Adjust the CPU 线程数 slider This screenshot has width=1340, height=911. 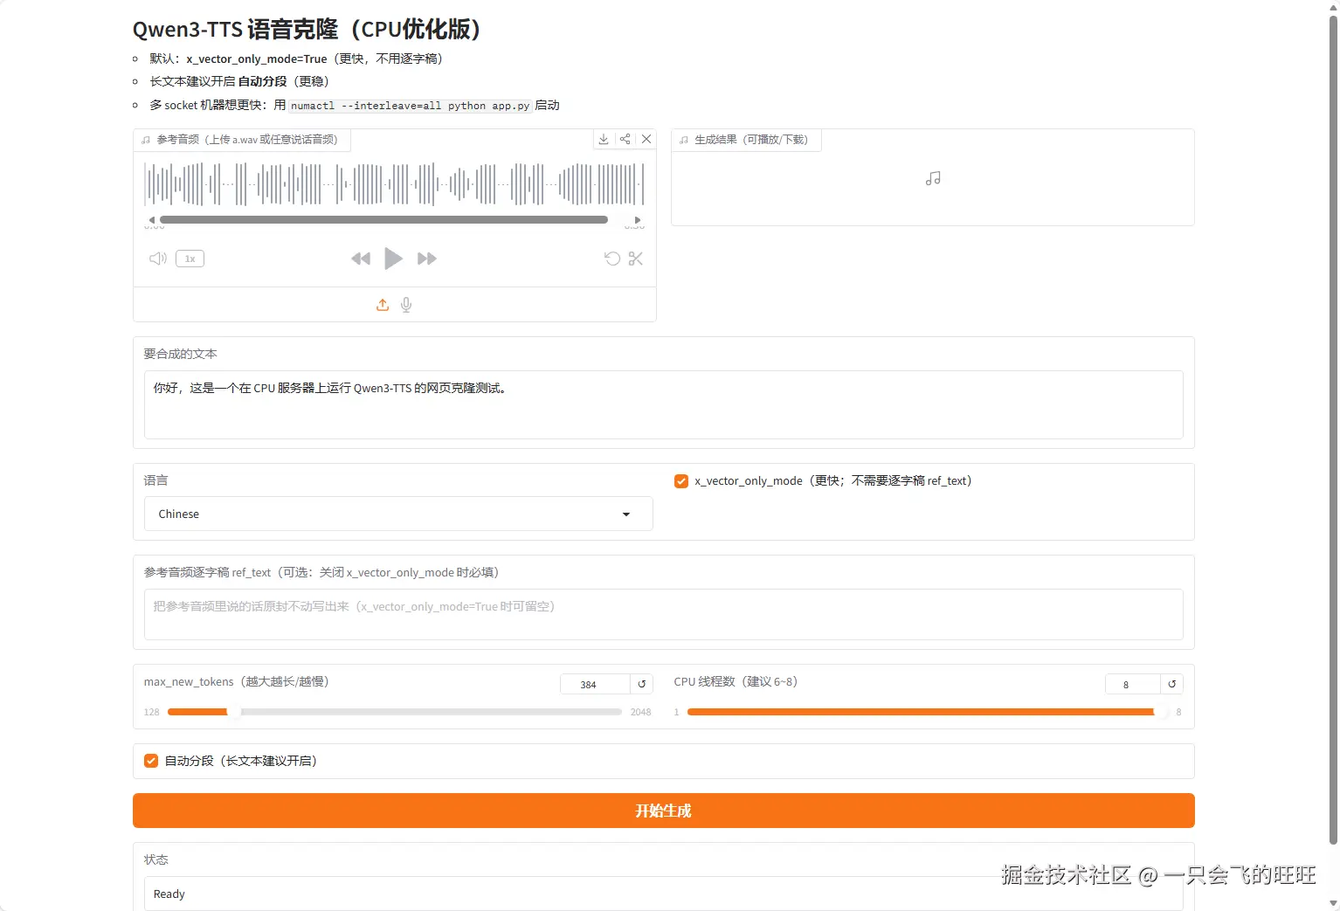pyautogui.click(x=927, y=712)
